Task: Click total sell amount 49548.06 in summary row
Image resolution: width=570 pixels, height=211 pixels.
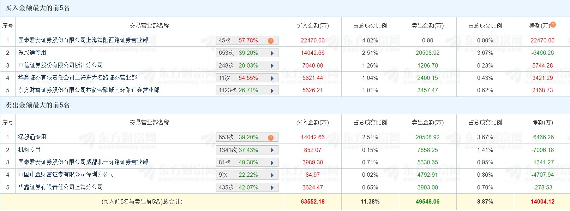Action: (428, 202)
